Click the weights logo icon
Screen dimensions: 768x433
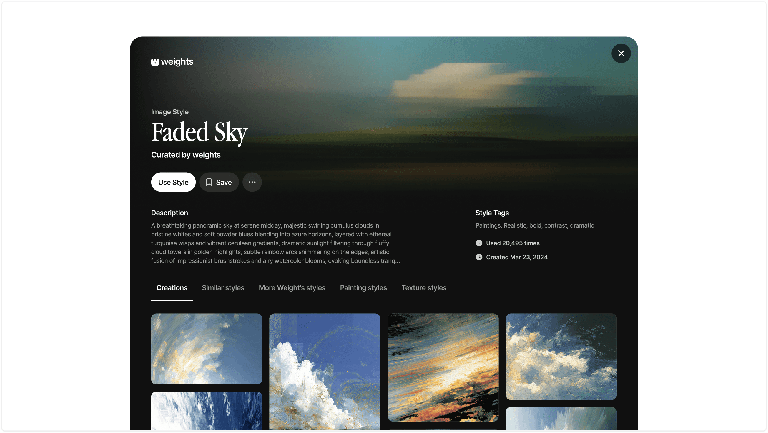coord(155,62)
